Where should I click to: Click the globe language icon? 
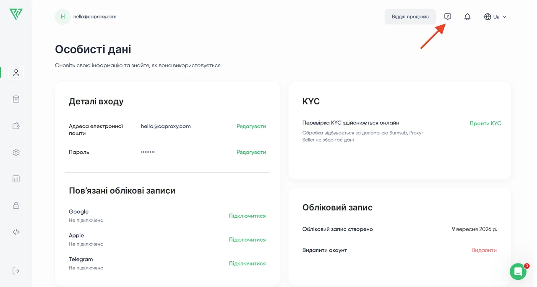click(487, 17)
